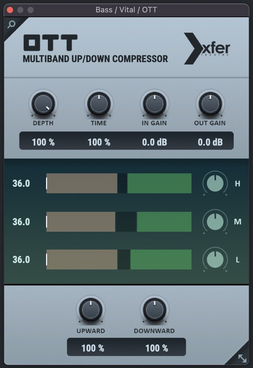253x368 pixels.
Task: Click the Out Gain 0.0 dB readout
Action: 210,142
